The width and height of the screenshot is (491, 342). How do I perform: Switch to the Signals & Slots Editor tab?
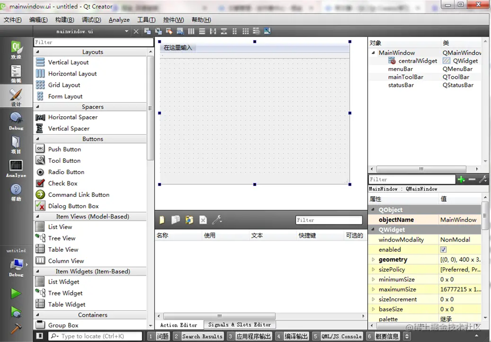point(240,325)
